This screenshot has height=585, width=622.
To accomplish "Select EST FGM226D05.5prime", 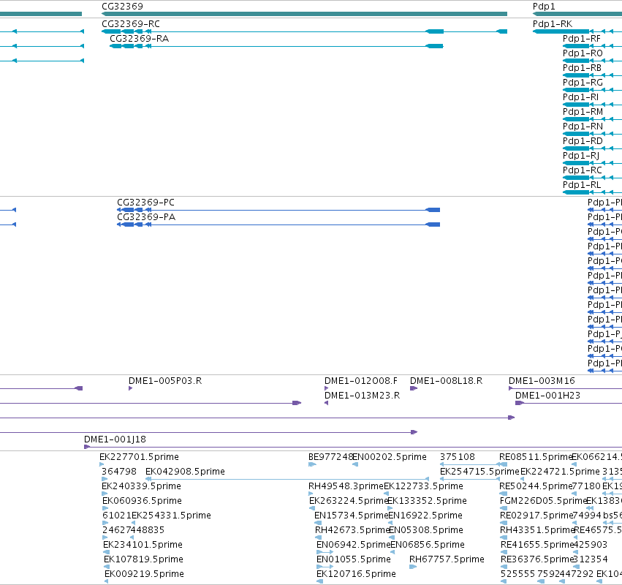I will click(543, 501).
